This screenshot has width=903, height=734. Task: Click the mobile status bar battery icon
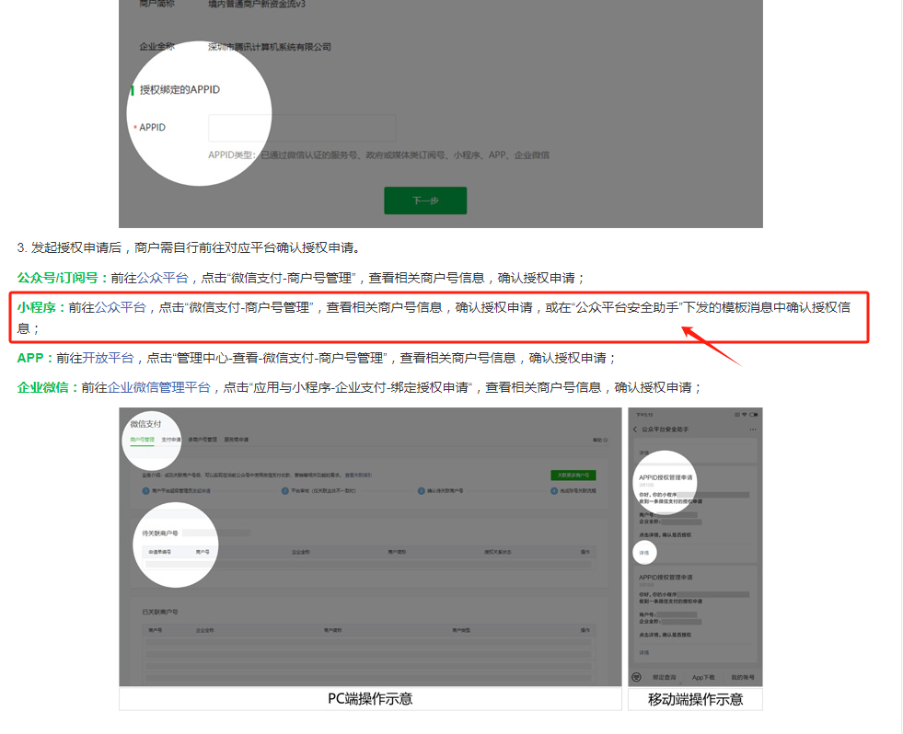pyautogui.click(x=754, y=415)
